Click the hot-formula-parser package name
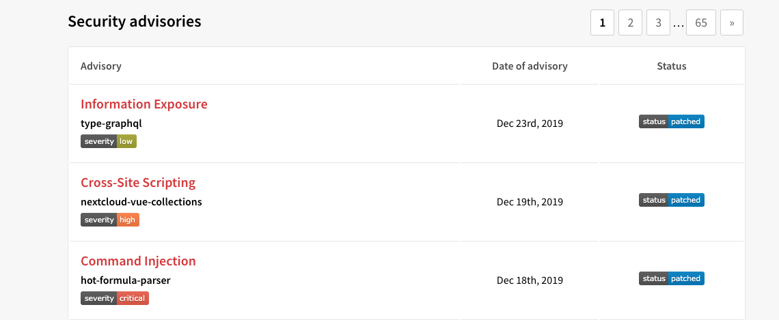779x320 pixels. pos(126,280)
